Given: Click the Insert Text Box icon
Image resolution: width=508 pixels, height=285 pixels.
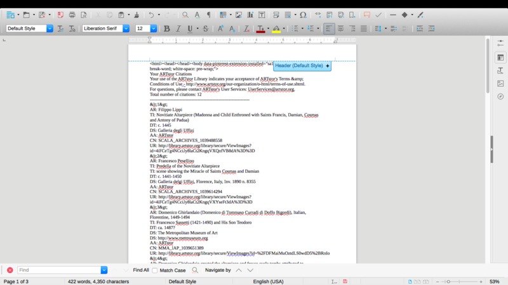Looking at the screenshot, I should pos(262,15).
